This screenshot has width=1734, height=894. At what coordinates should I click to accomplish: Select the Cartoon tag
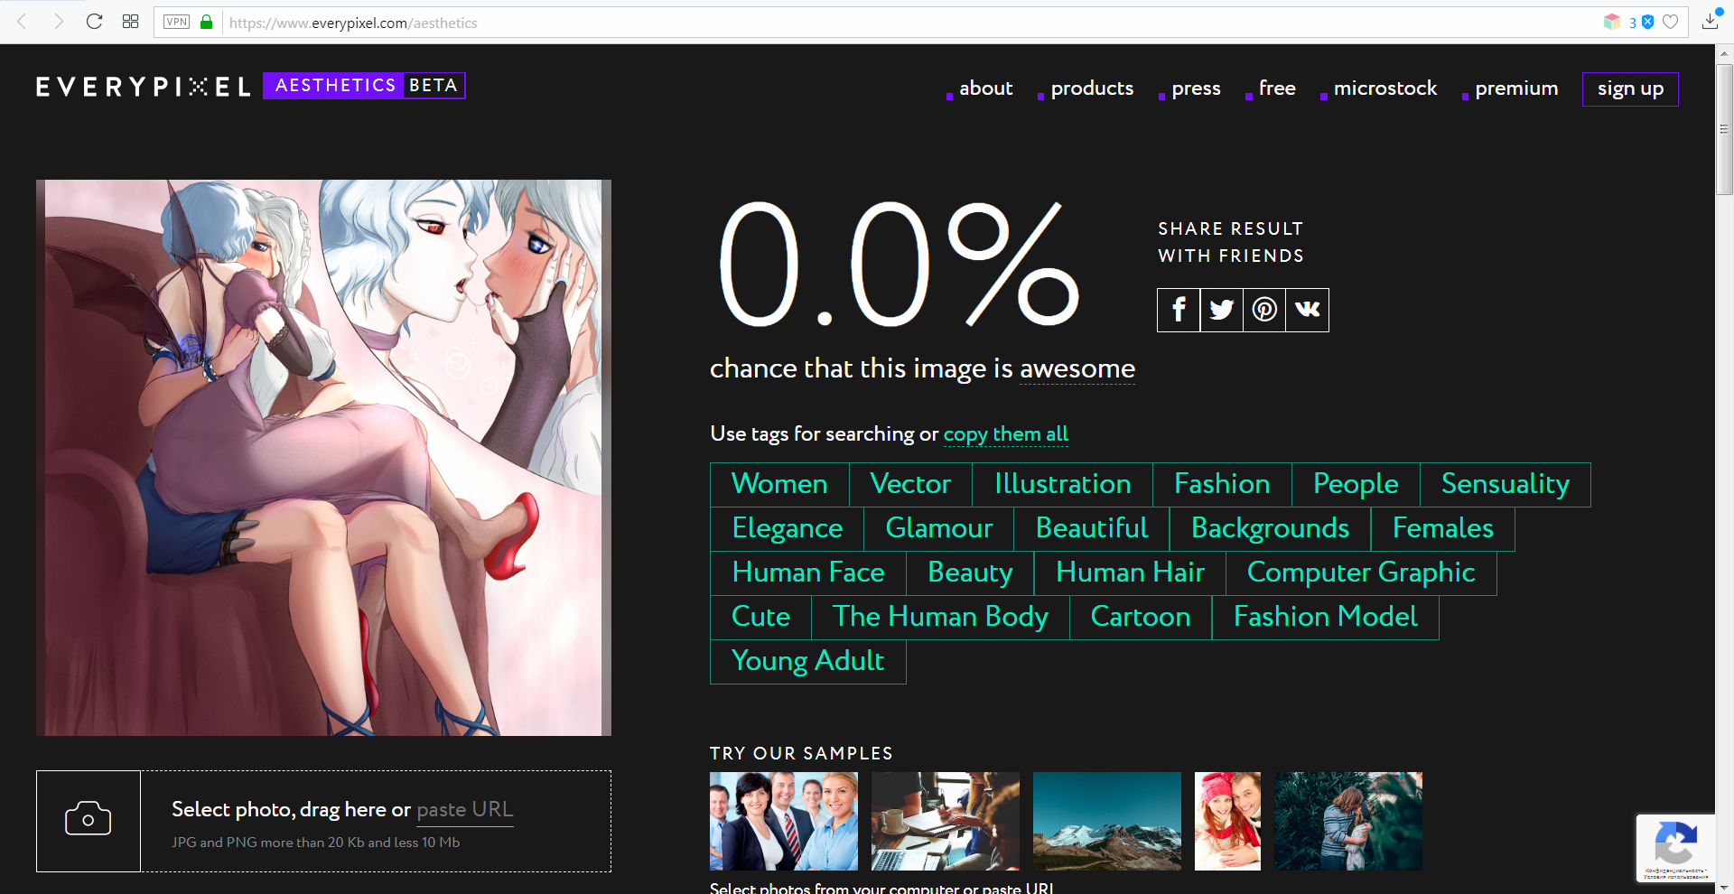[x=1141, y=618]
